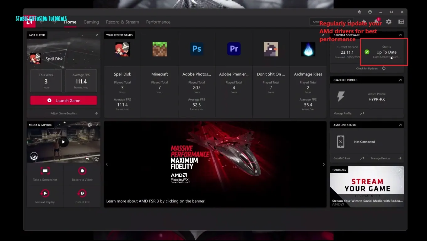427x241 pixels.
Task: Switch to the Gaming tab
Action: coord(91,22)
